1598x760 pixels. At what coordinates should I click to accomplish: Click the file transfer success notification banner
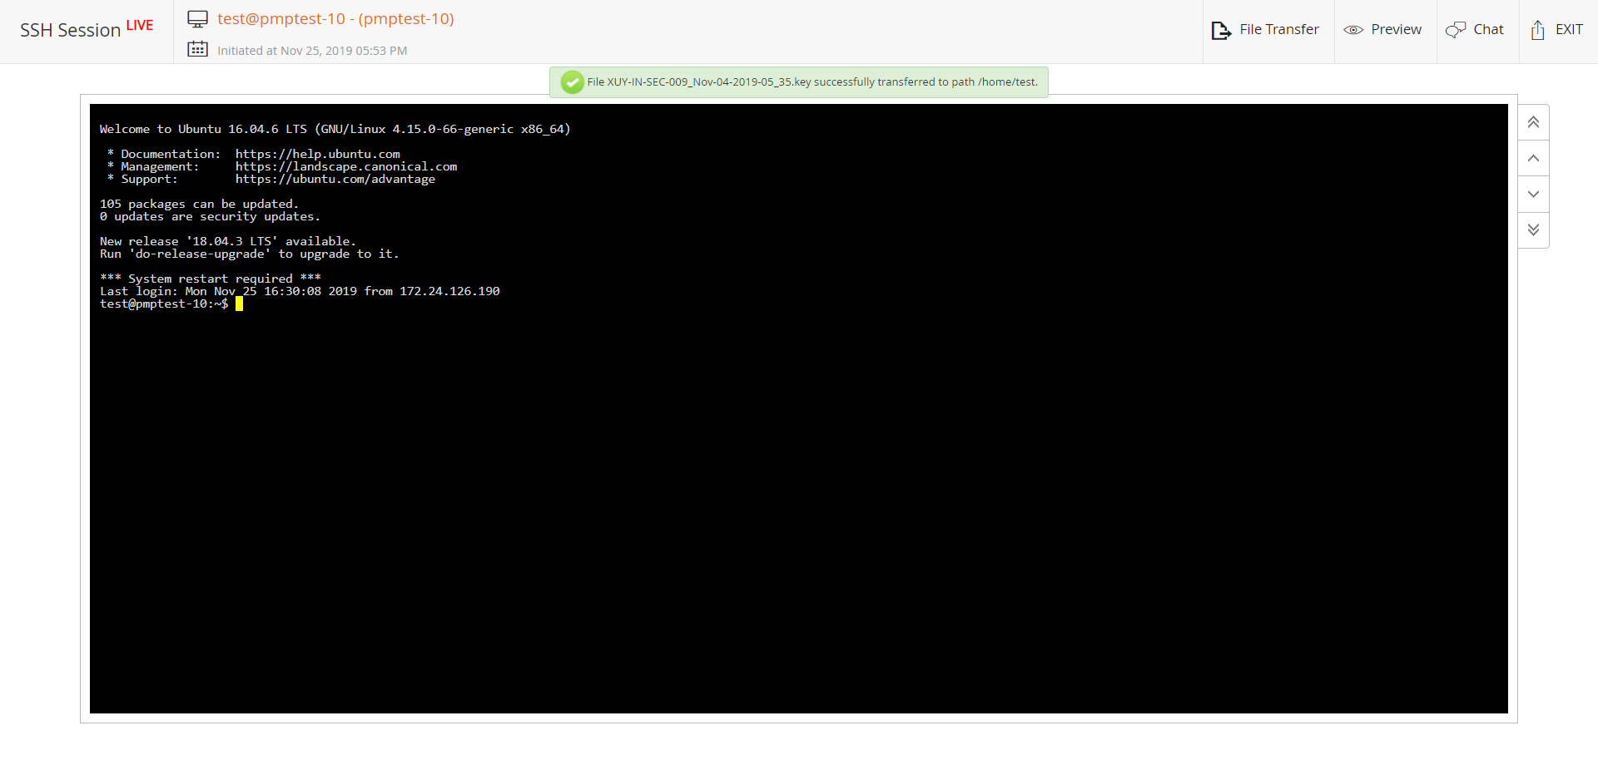tap(798, 81)
